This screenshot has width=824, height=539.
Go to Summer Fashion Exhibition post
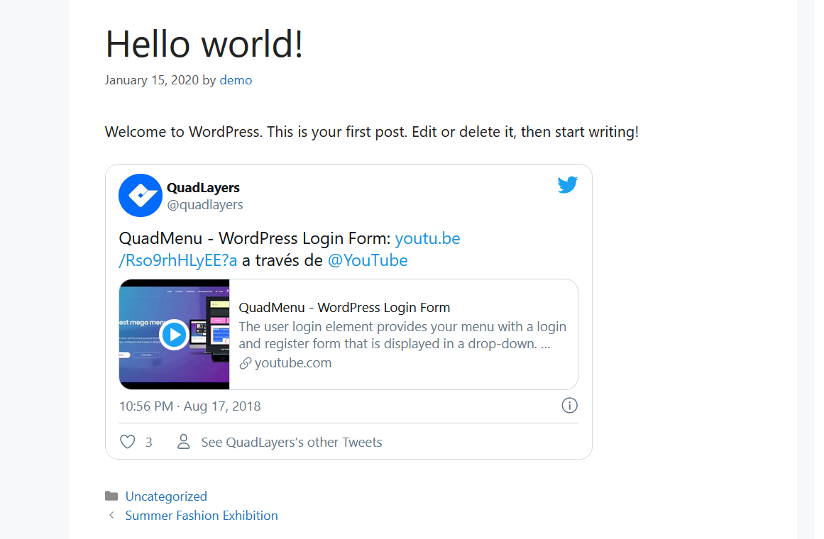202,516
